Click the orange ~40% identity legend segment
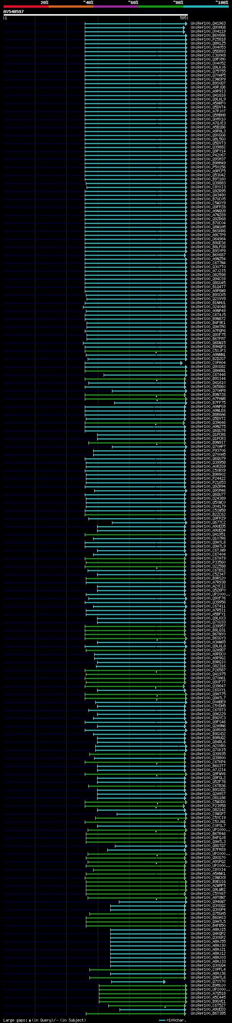The height and width of the screenshot is (1023, 232). [x=71, y=7]
